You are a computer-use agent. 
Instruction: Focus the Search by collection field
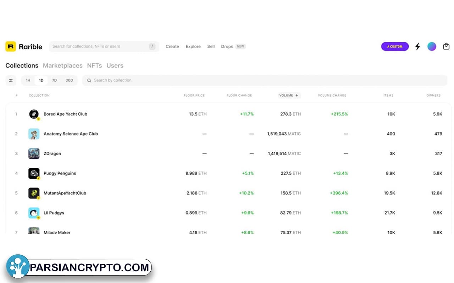[x=265, y=80]
